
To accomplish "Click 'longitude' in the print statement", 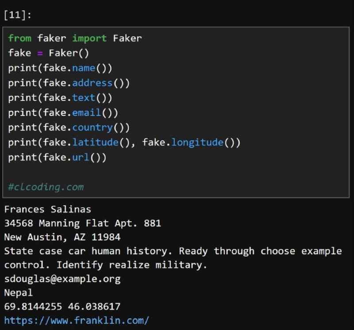I will click(x=197, y=142).
